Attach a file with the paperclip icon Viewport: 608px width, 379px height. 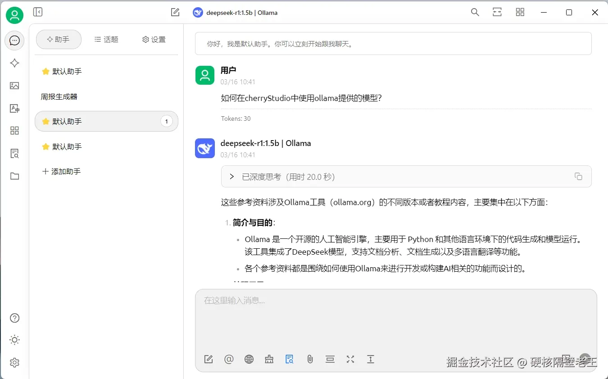tap(310, 359)
